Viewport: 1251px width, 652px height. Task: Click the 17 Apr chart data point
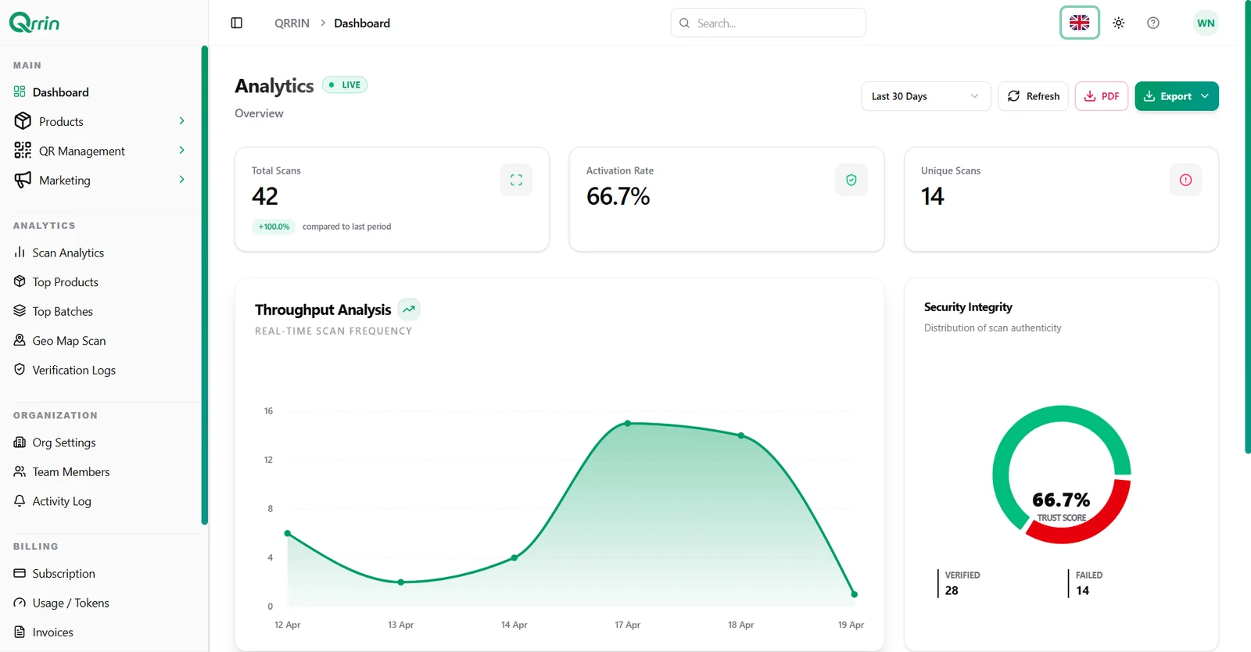click(x=628, y=424)
